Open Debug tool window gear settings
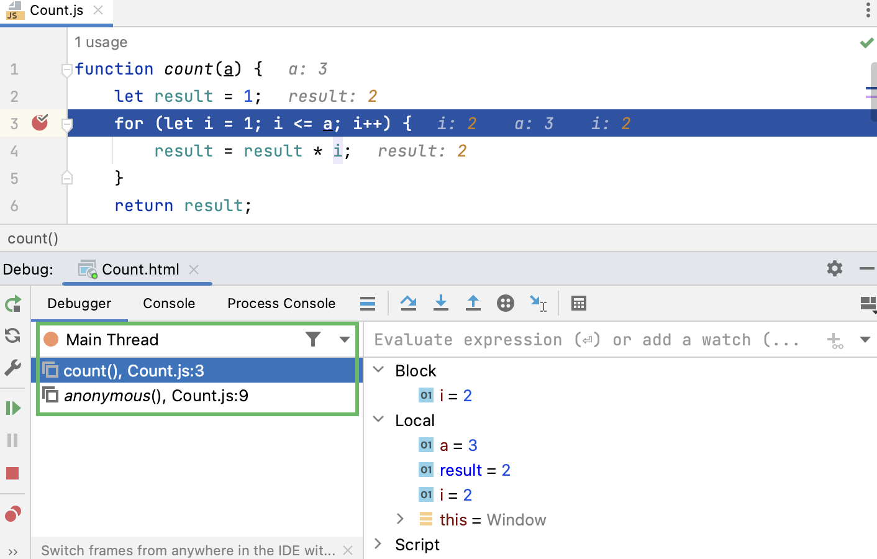The image size is (877, 559). 835,268
